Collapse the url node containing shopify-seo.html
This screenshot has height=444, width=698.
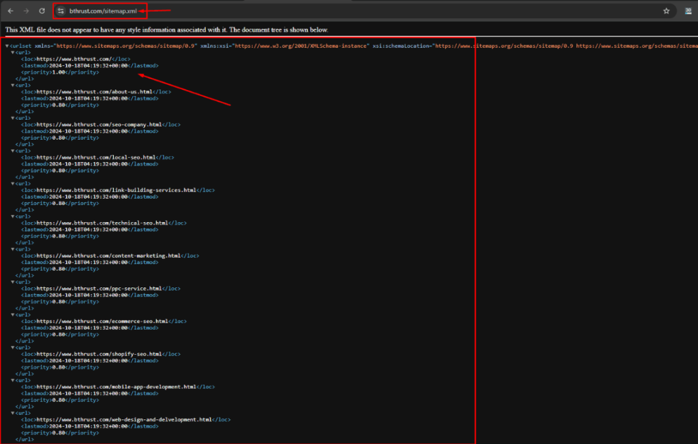coord(12,347)
